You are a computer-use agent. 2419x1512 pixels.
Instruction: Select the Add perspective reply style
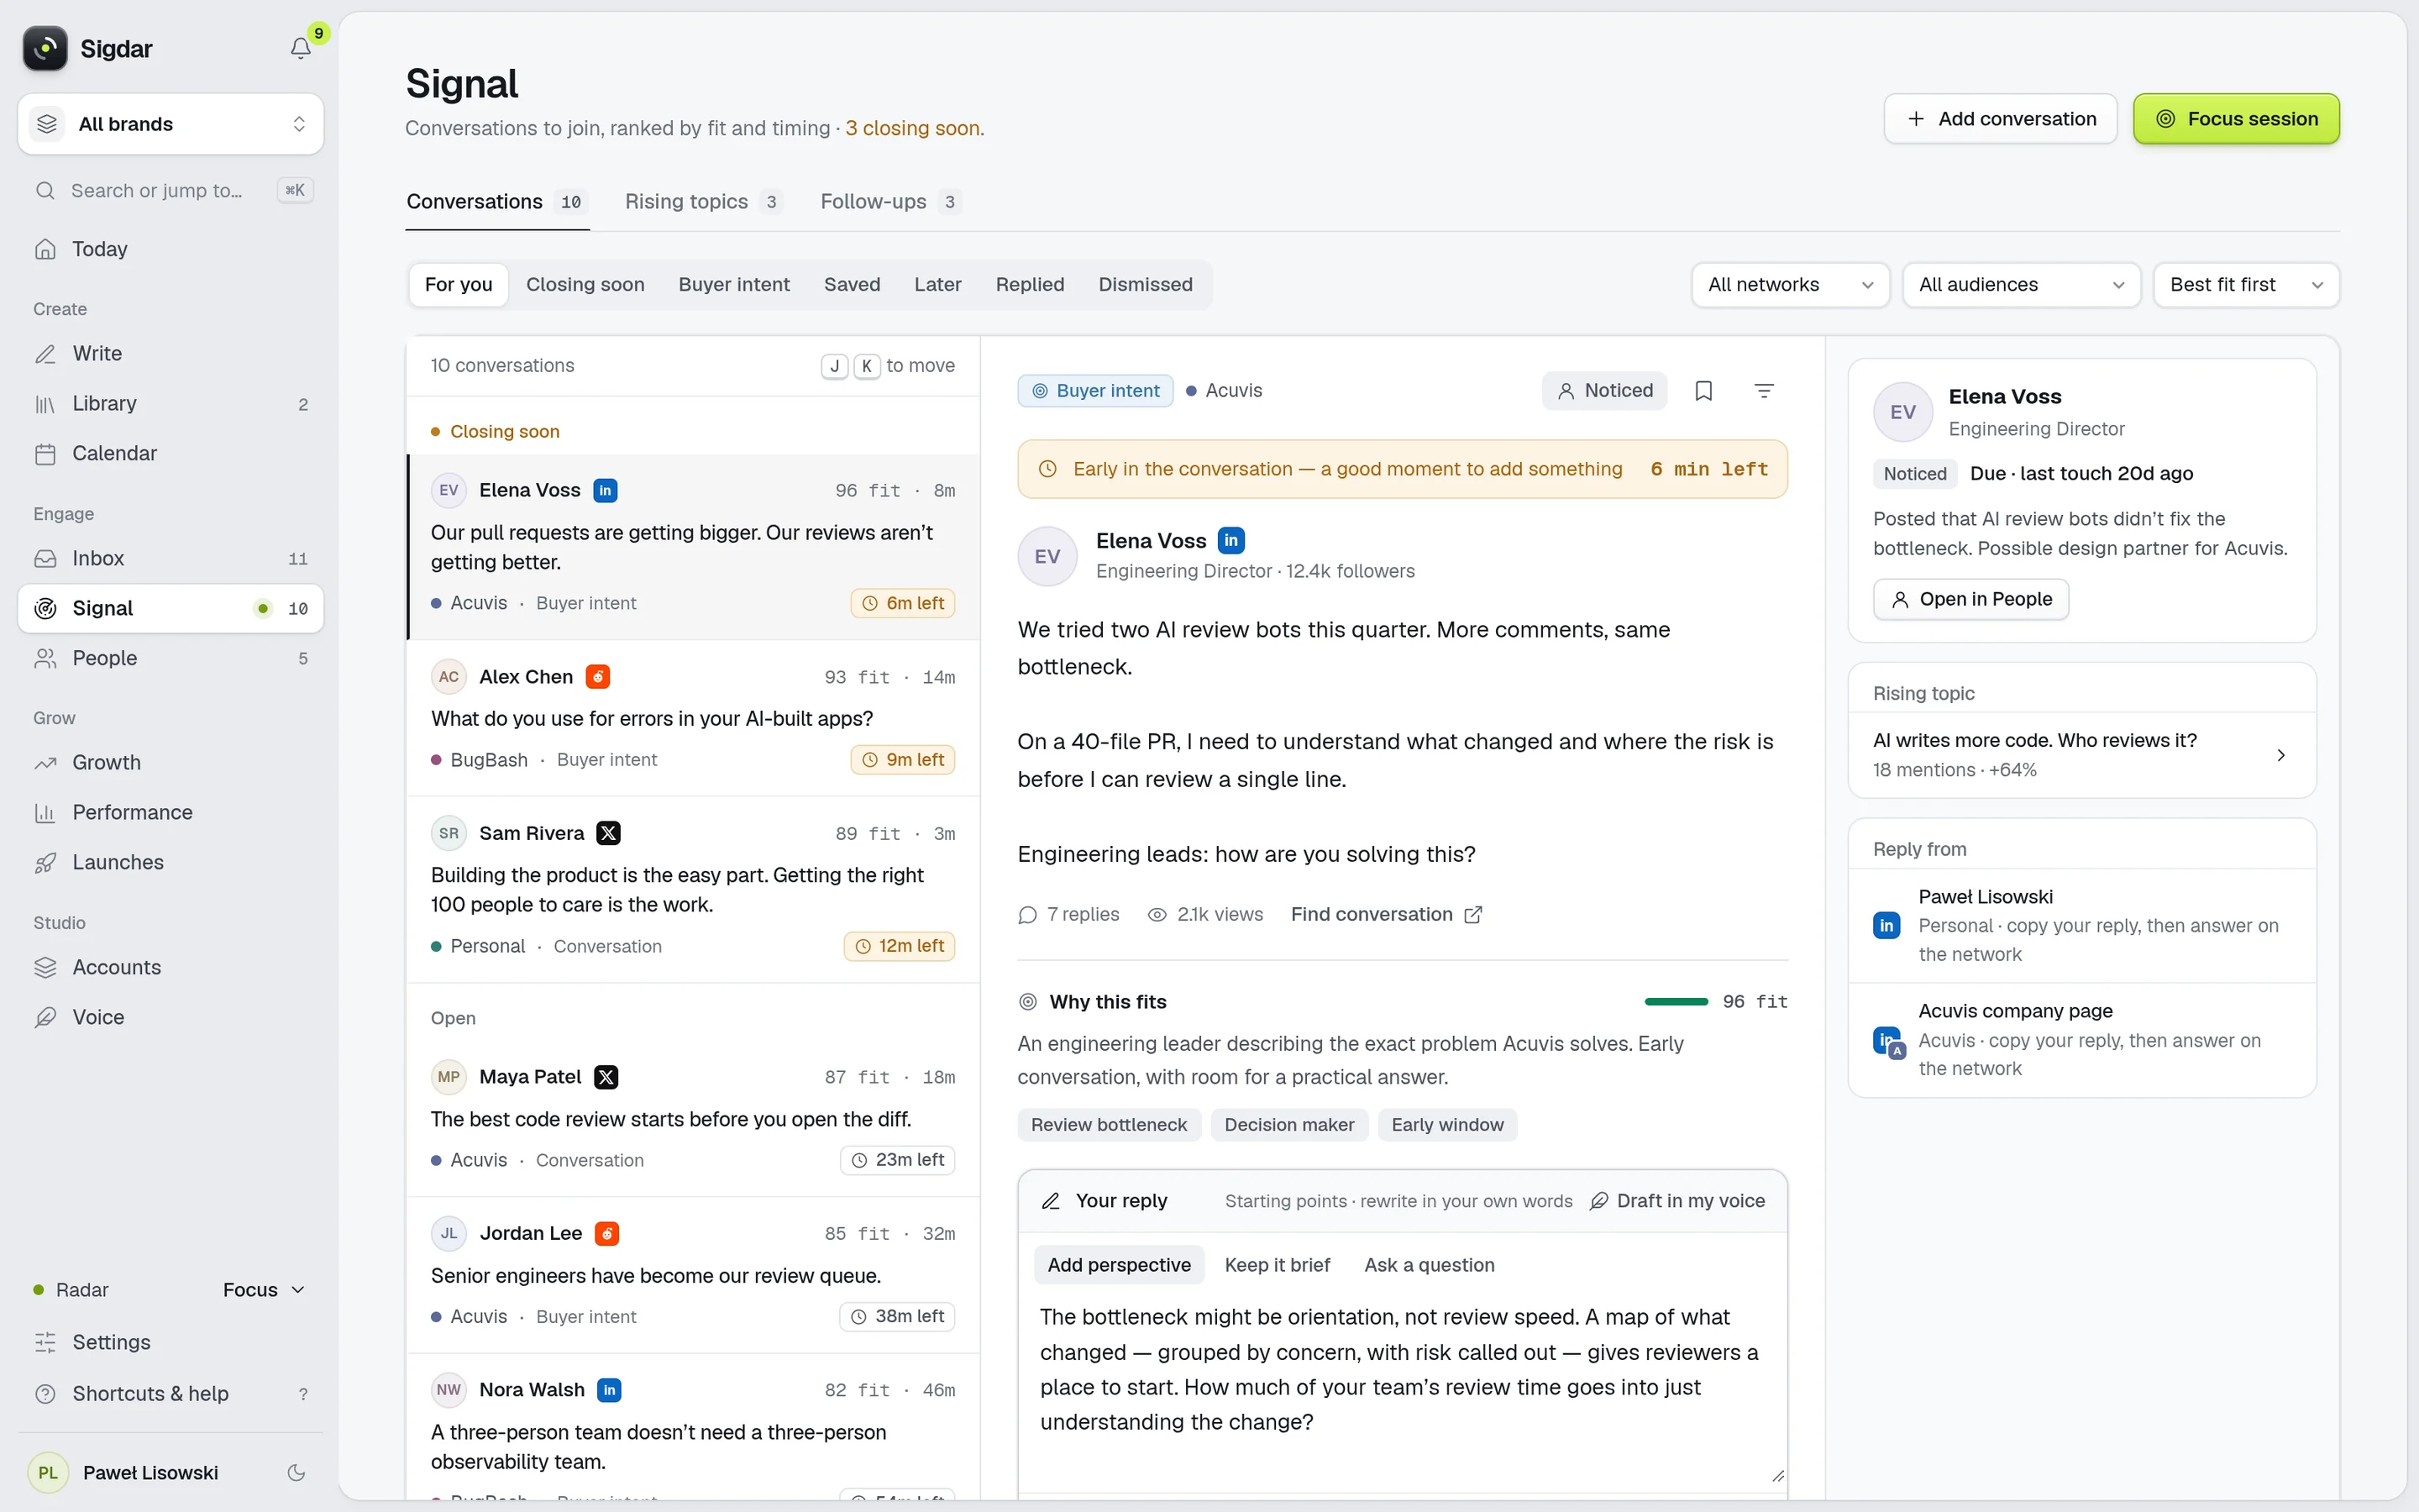(x=1119, y=1265)
